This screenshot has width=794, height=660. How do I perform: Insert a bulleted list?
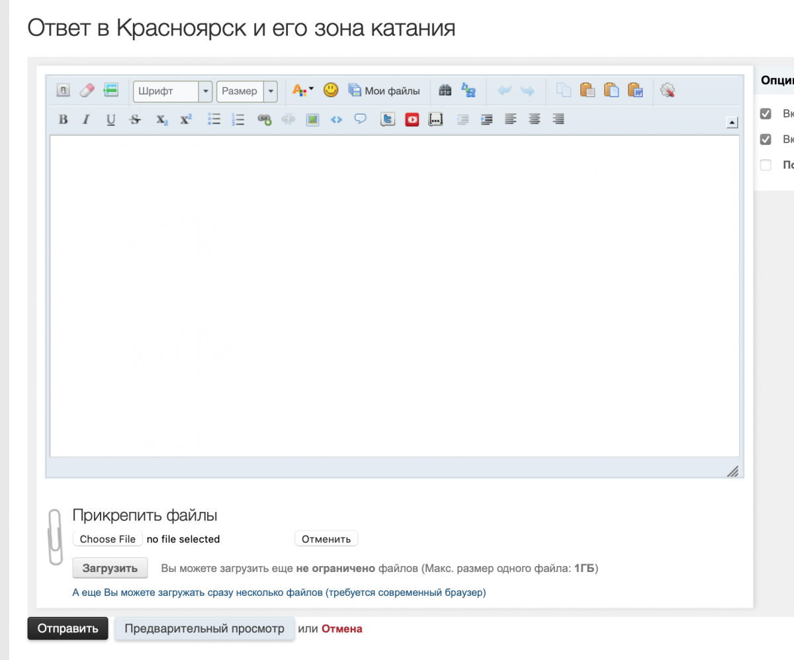(x=214, y=120)
